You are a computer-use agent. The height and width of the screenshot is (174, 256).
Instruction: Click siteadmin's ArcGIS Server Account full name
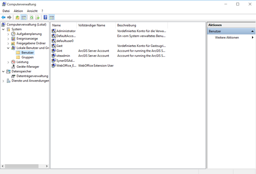[94, 56]
